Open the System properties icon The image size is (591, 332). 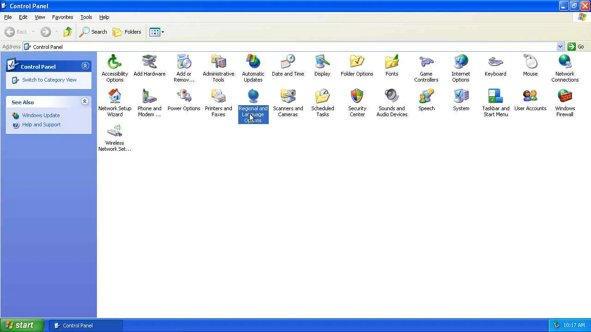click(x=461, y=100)
